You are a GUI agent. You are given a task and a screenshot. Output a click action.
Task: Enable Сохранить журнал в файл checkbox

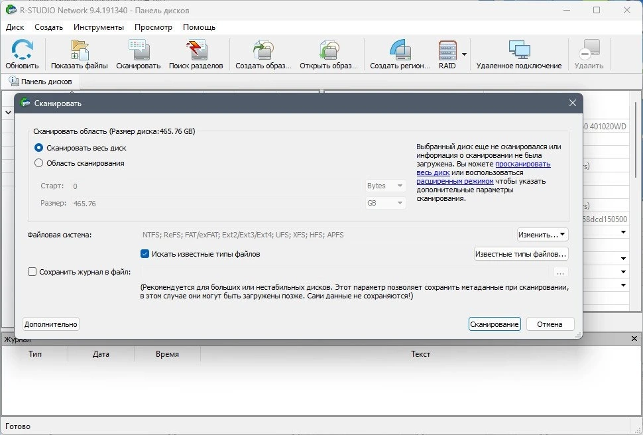(x=32, y=272)
